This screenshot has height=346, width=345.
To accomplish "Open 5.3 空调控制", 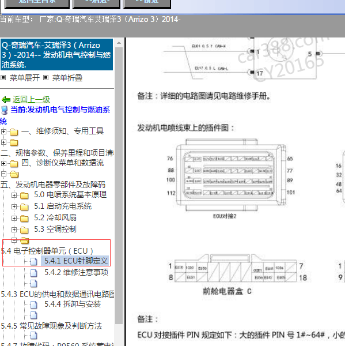I will 55,229.
